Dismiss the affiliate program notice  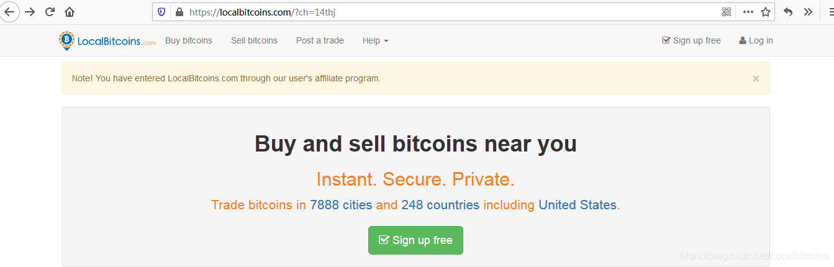pos(756,78)
